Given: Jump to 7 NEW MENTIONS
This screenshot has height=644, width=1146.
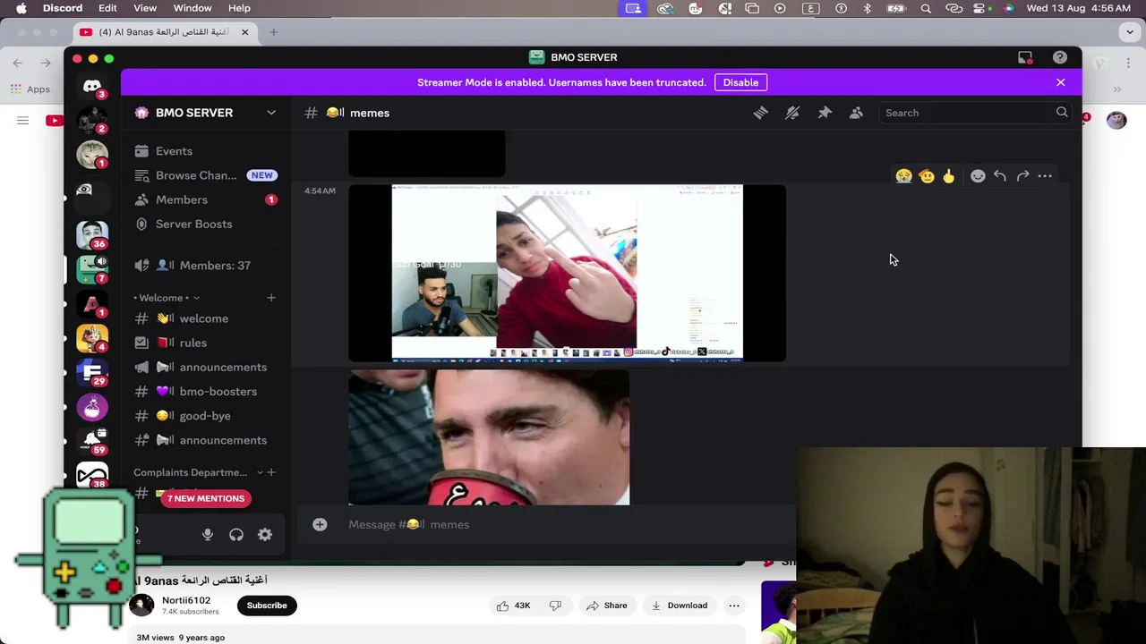Looking at the screenshot, I should (205, 499).
